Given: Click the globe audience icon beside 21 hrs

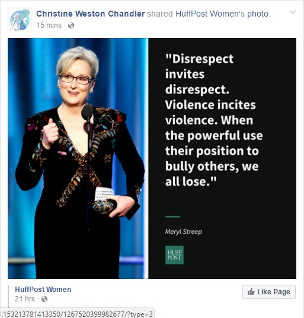Looking at the screenshot, I should (x=44, y=299).
